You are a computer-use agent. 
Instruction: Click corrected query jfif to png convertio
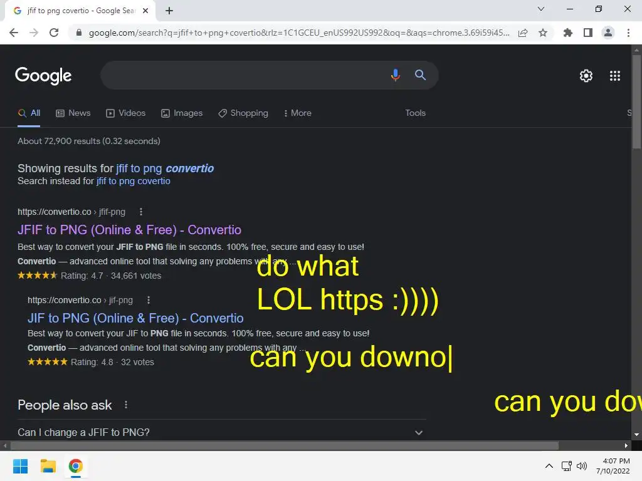165,168
